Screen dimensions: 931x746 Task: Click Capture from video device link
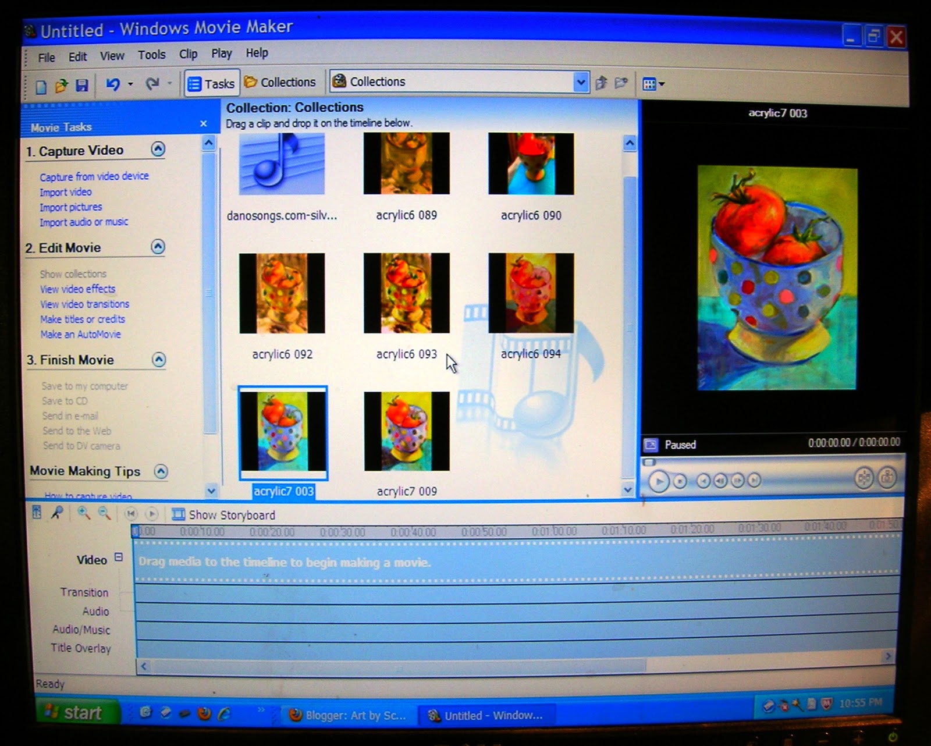tap(94, 176)
